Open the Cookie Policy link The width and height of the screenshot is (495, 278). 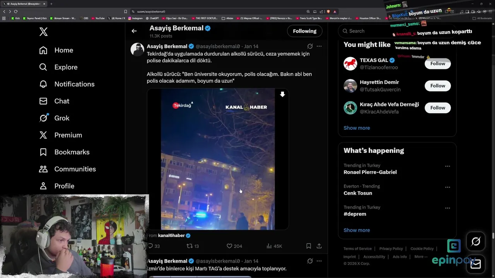pos(422,249)
